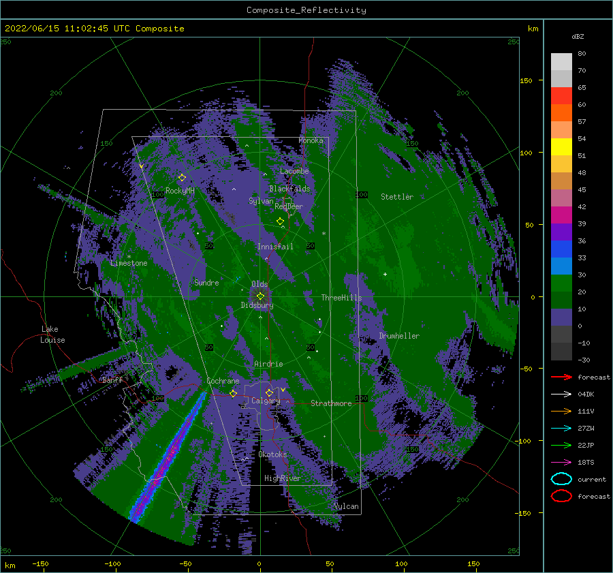Pick the gray 70-65 dBZ swatch
613x573 pixels.
561,78
